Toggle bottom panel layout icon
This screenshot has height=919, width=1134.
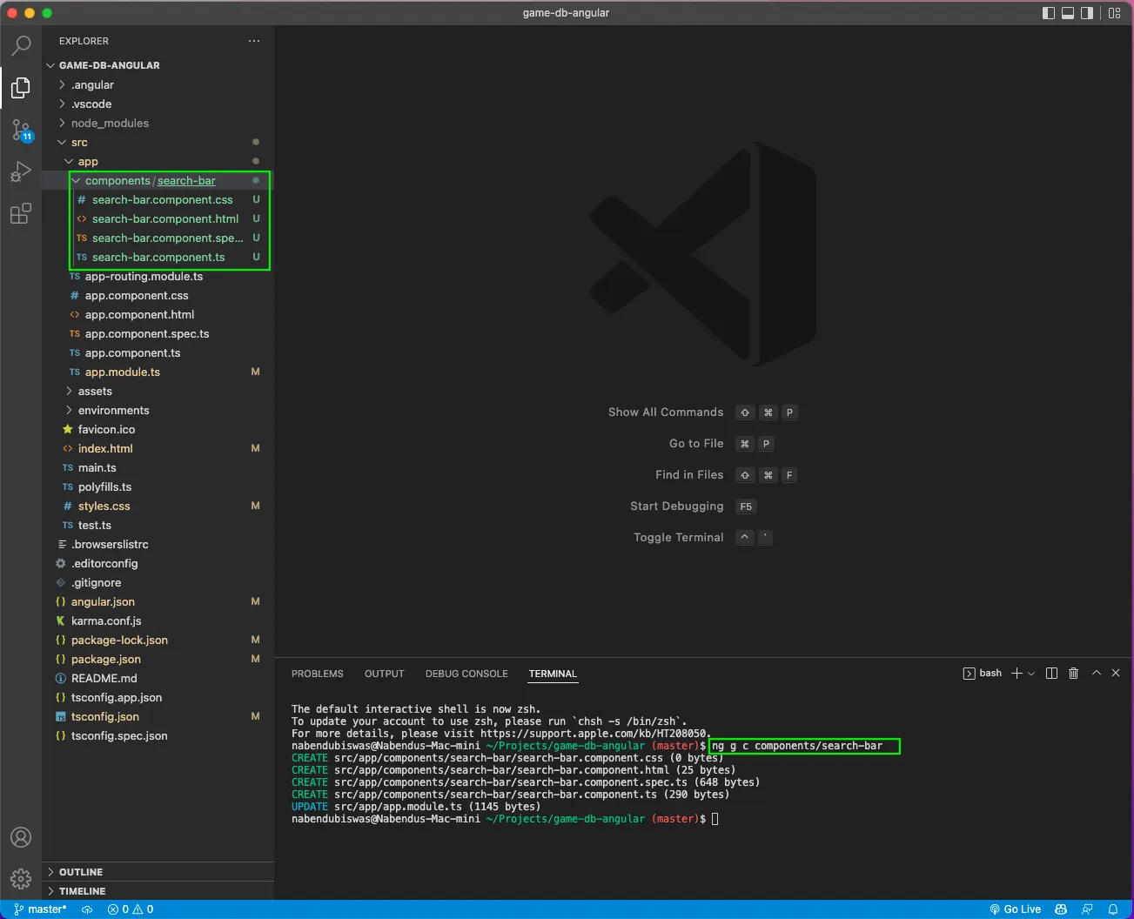click(1068, 13)
